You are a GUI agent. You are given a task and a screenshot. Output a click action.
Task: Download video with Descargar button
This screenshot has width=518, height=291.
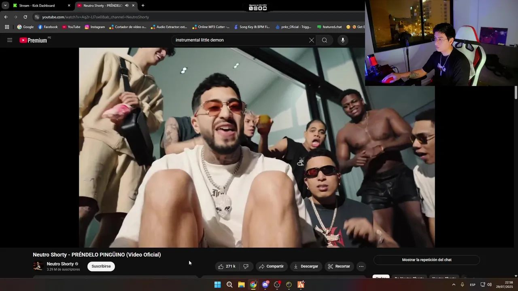click(306, 266)
